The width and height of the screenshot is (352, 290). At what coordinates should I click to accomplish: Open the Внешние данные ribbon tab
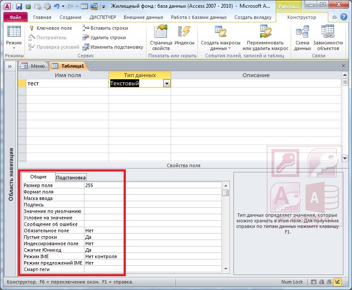pyautogui.click(x=143, y=17)
